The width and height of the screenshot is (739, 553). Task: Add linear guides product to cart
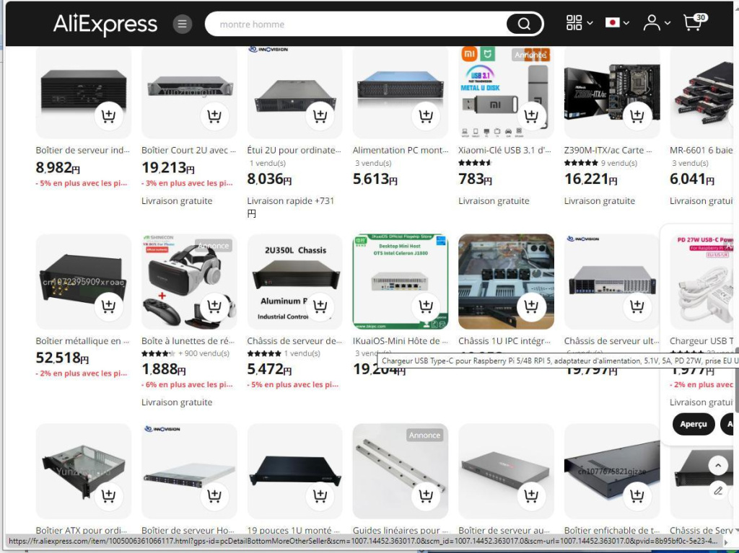click(426, 495)
